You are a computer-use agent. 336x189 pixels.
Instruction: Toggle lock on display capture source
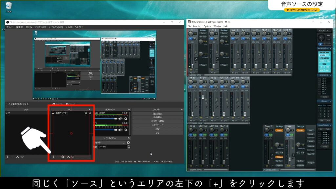[x=90, y=113]
